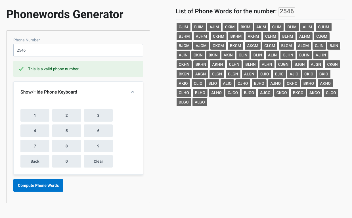
Task: Click the Phonewords Generator title
Action: pyautogui.click(x=65, y=14)
